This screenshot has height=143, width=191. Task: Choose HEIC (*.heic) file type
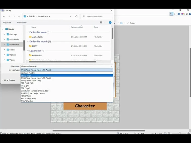[x=67, y=96]
